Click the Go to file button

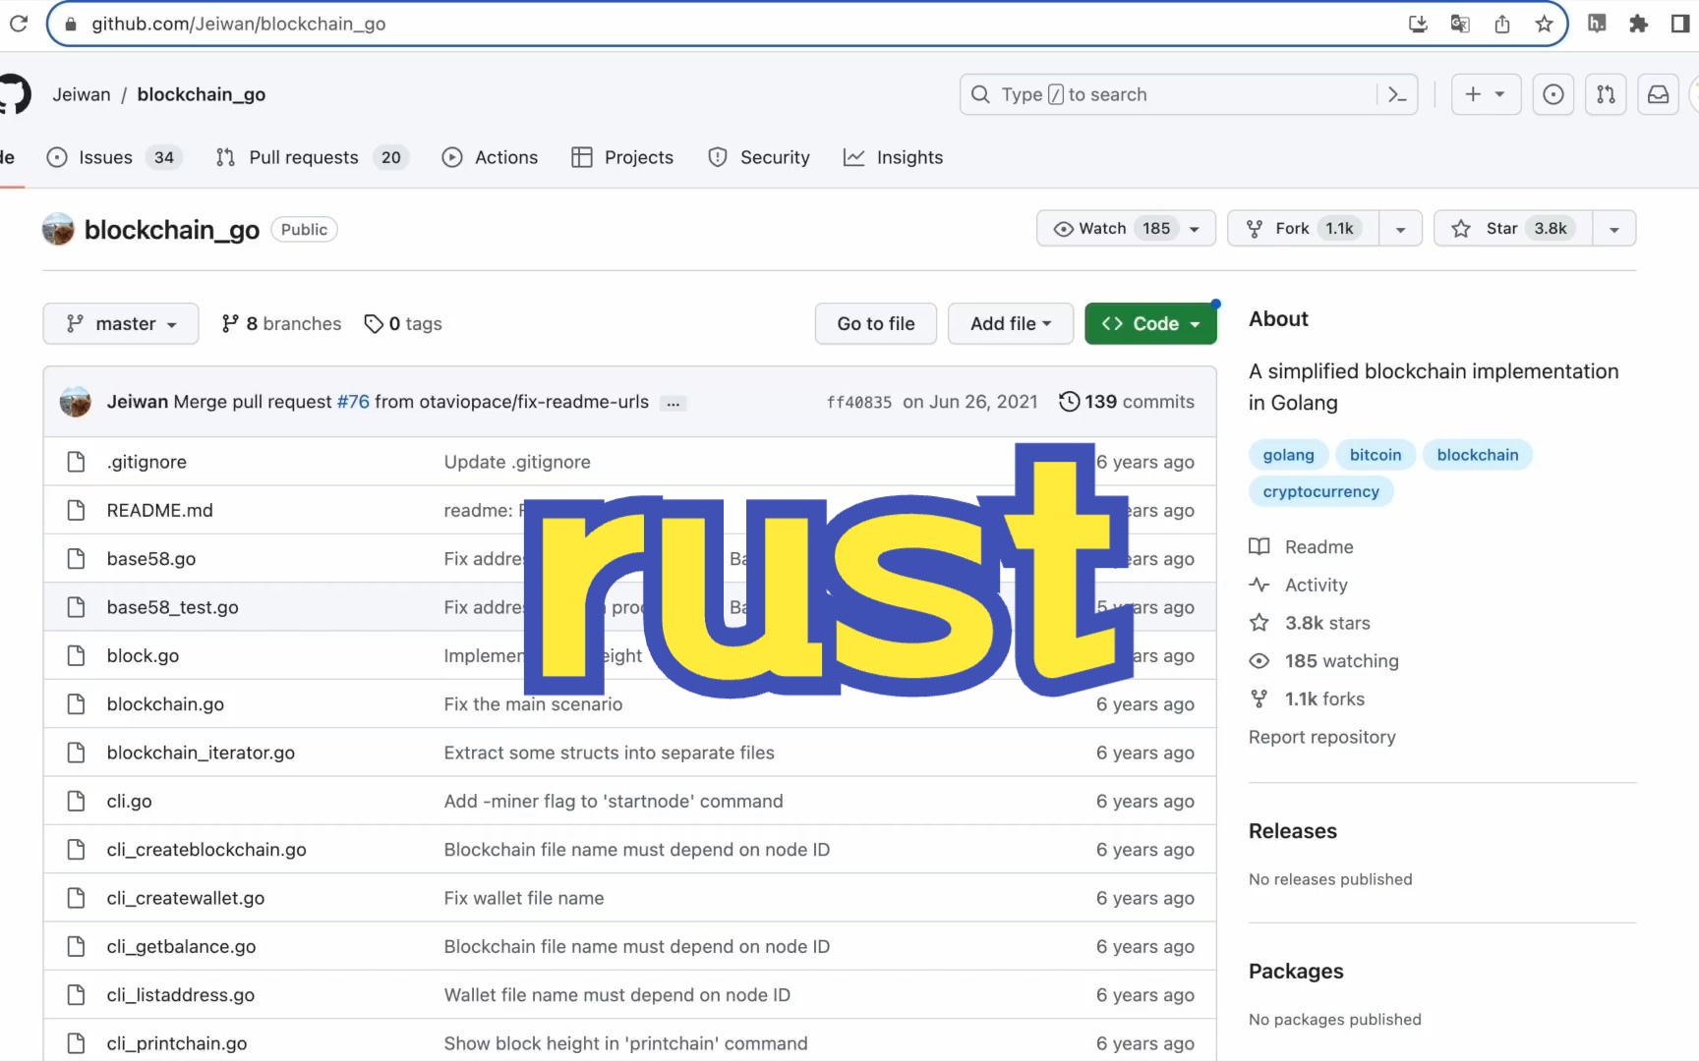coord(875,323)
